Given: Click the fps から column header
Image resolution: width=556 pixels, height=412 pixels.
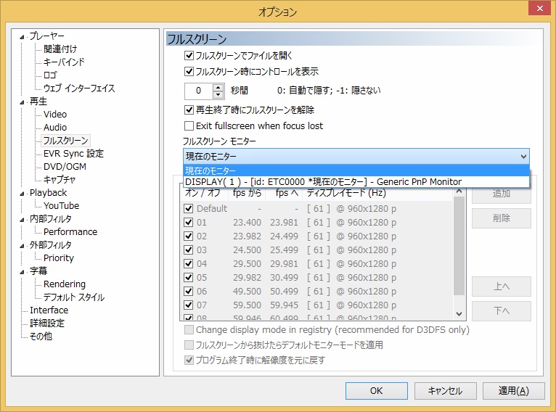Looking at the screenshot, I should pos(247,193).
